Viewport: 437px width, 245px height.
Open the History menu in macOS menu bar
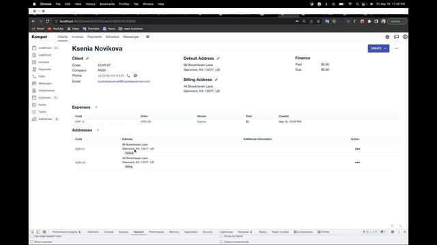(x=90, y=4)
